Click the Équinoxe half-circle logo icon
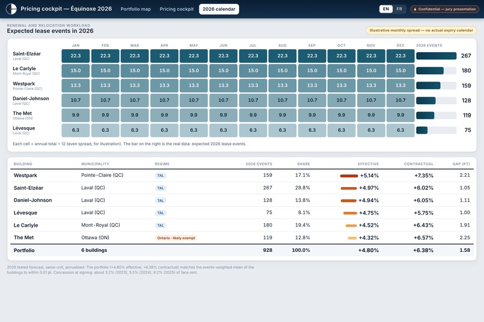484x322 pixels. (11, 9)
